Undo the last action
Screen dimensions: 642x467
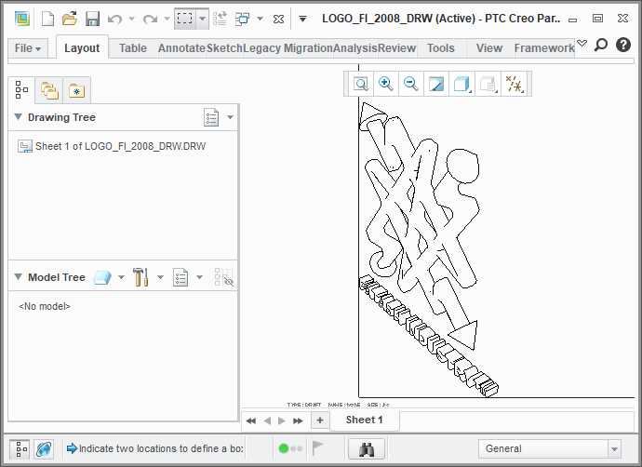pyautogui.click(x=115, y=19)
